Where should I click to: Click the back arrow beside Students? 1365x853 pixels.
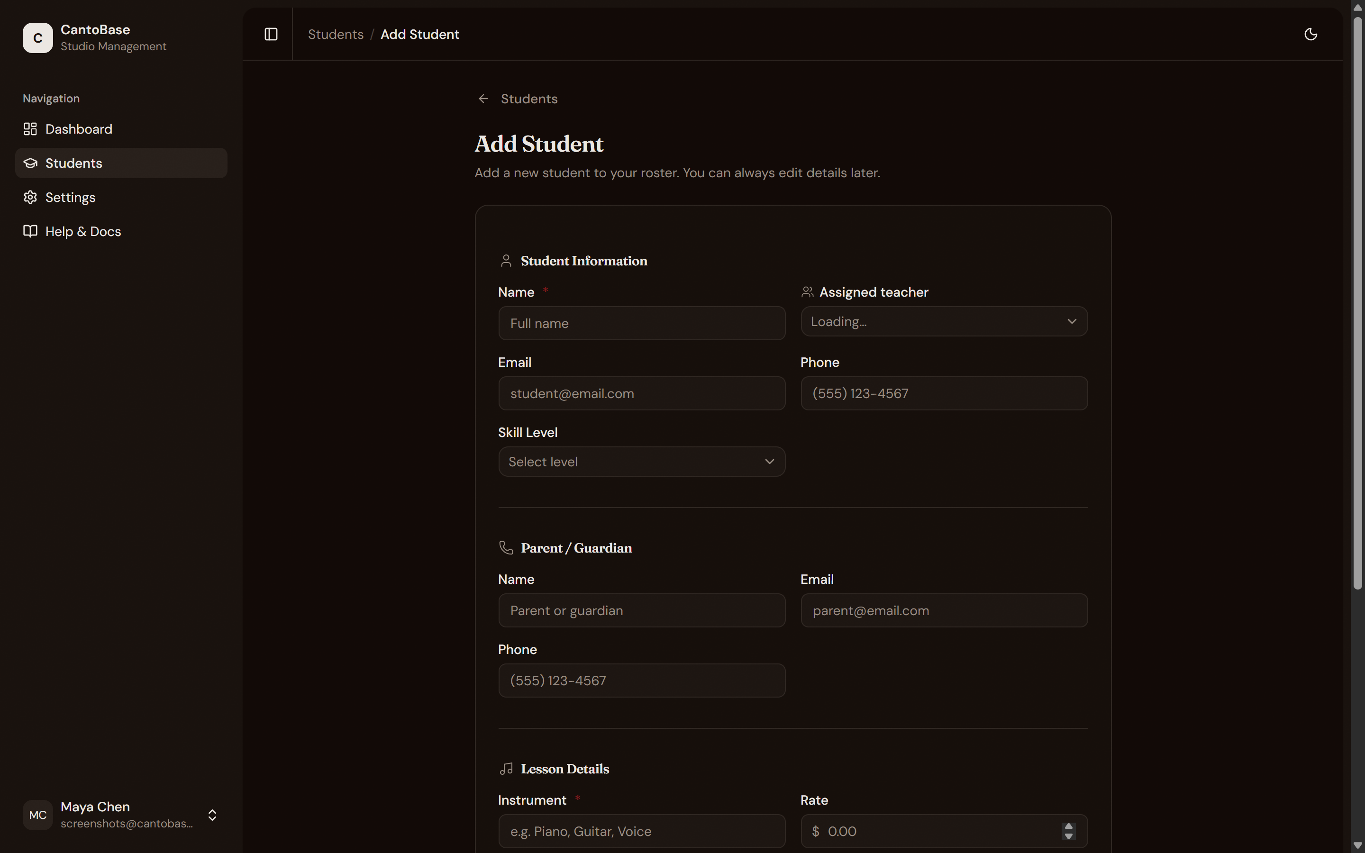click(483, 99)
